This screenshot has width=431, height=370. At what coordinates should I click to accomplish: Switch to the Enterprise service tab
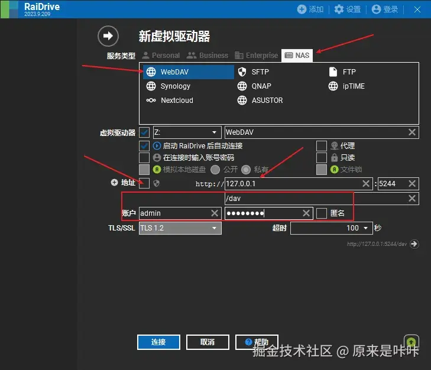click(257, 56)
